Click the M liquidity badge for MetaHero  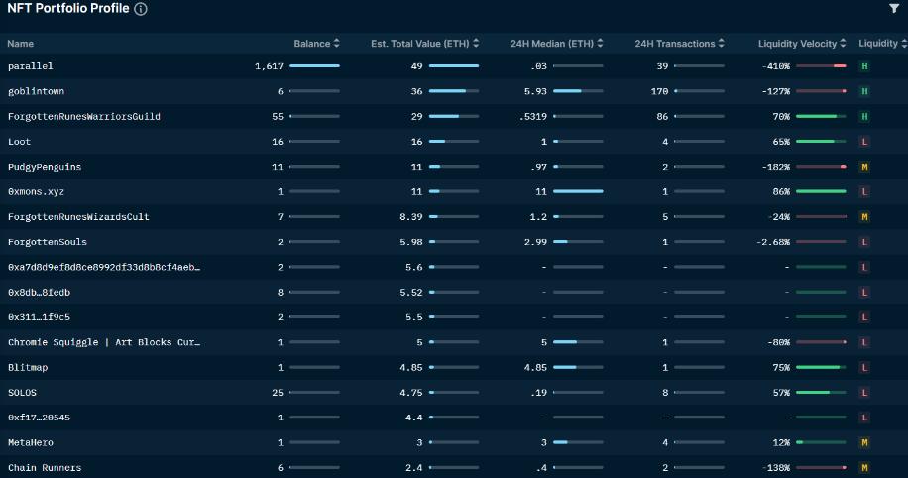click(865, 442)
